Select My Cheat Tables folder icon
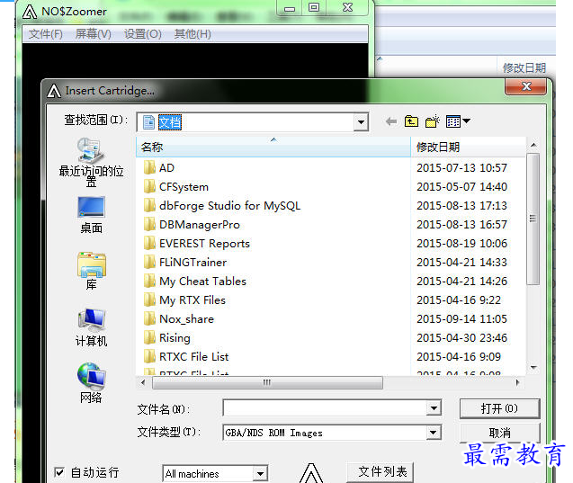Image resolution: width=573 pixels, height=483 pixels. [149, 282]
